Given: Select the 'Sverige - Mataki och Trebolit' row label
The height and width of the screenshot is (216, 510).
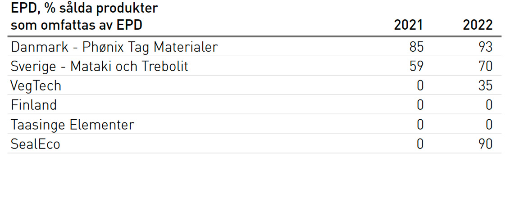Looking at the screenshot, I should coord(100,67).
